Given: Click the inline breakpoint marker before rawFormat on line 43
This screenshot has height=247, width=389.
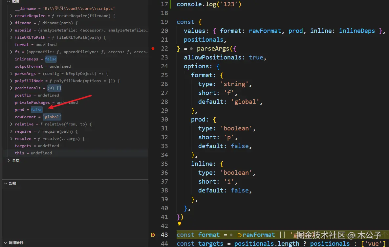Looking at the screenshot, I should [239, 235].
